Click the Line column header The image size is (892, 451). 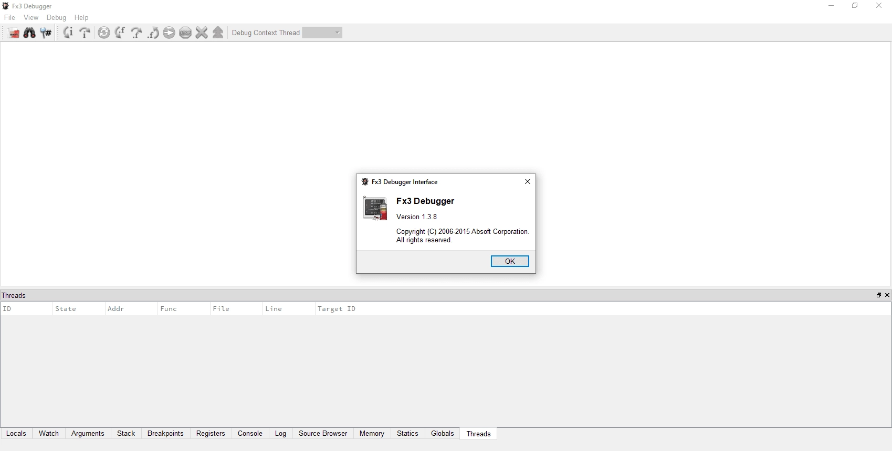pyautogui.click(x=289, y=309)
